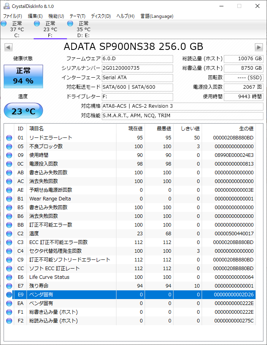
Task: Click total host writes value 8750 GB
Action: point(244,68)
